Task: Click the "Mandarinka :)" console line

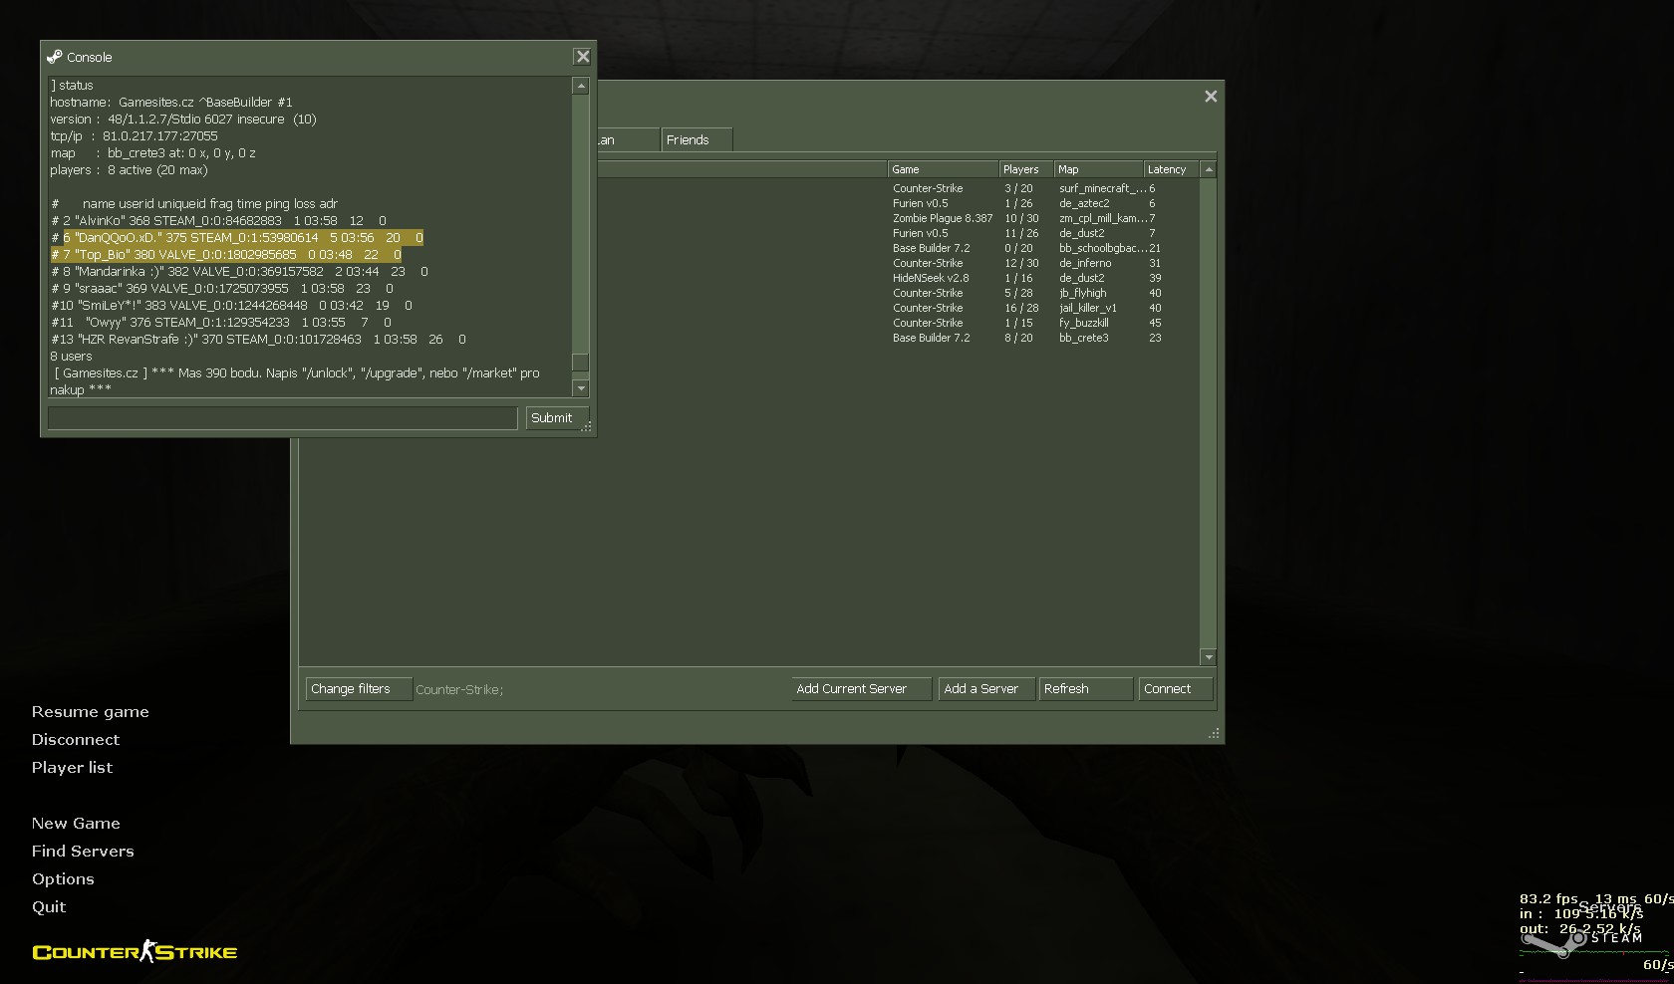Action: (239, 272)
